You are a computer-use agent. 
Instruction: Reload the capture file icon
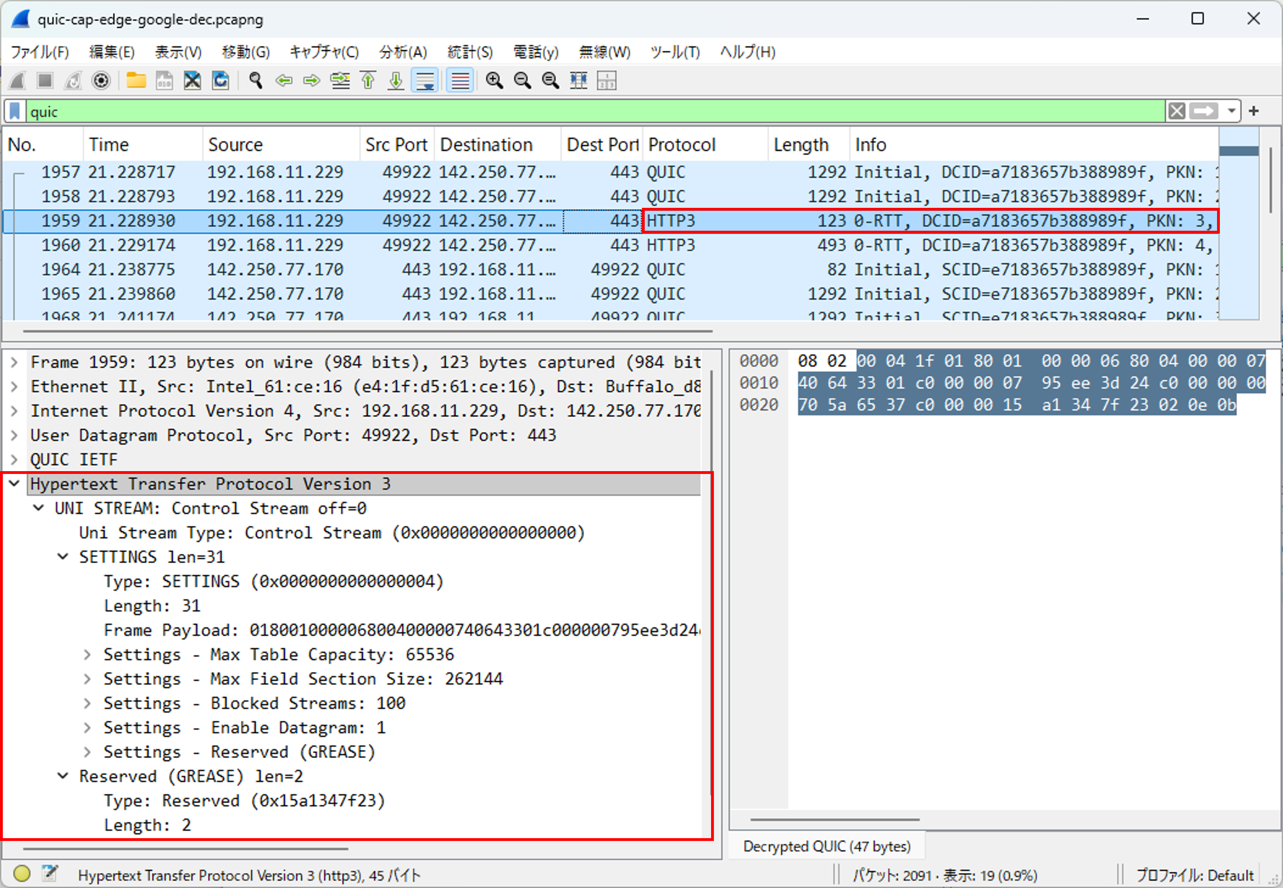pos(220,81)
